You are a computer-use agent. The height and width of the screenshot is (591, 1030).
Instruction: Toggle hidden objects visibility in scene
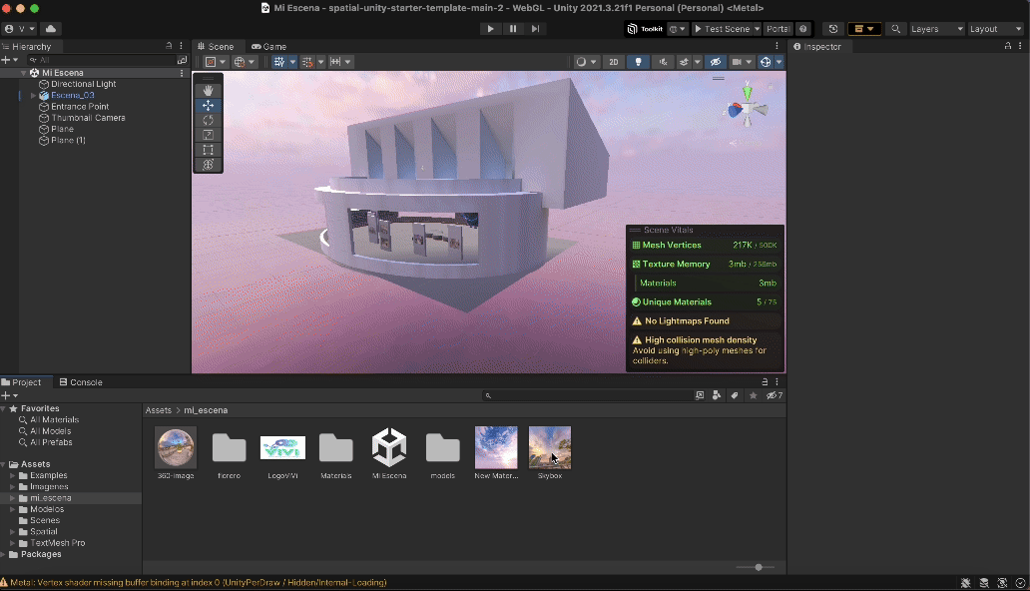(716, 62)
